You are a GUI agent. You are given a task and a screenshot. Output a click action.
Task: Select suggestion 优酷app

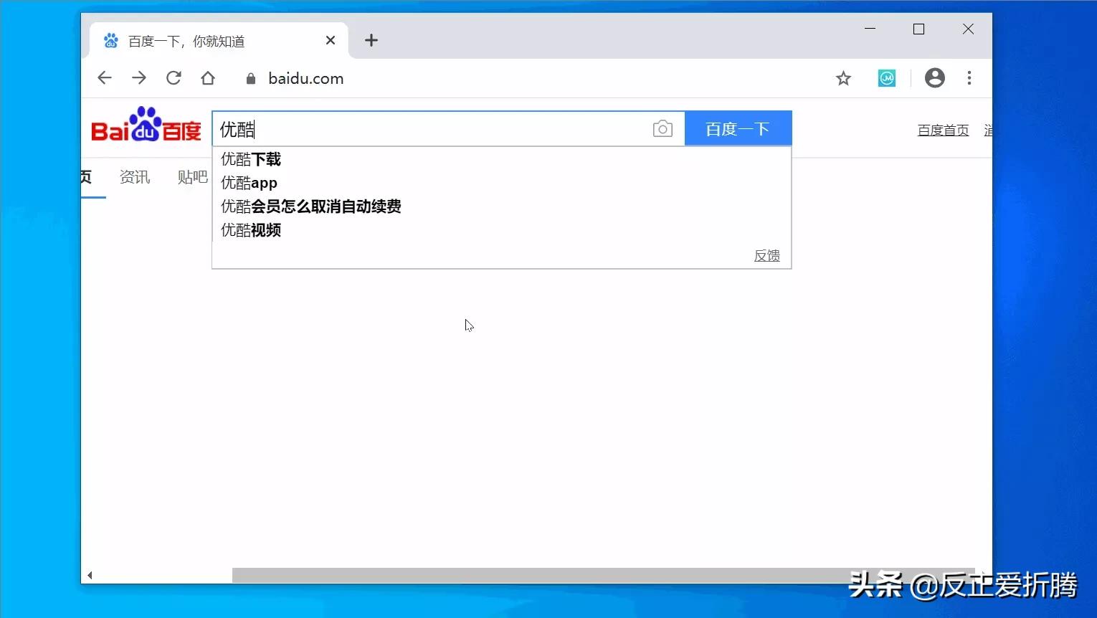point(502,183)
